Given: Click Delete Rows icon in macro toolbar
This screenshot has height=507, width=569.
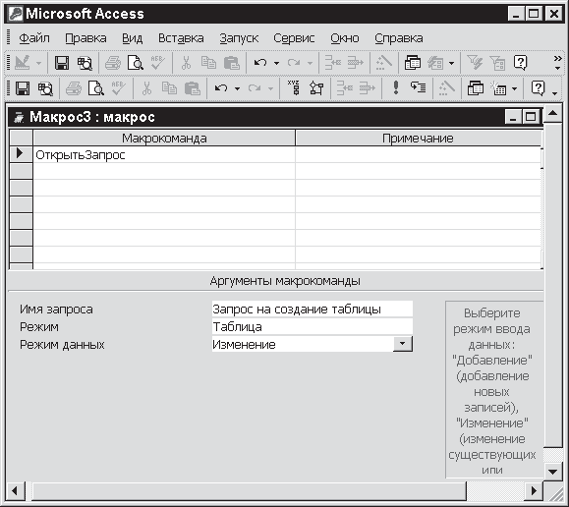Looking at the screenshot, I should 367,87.
